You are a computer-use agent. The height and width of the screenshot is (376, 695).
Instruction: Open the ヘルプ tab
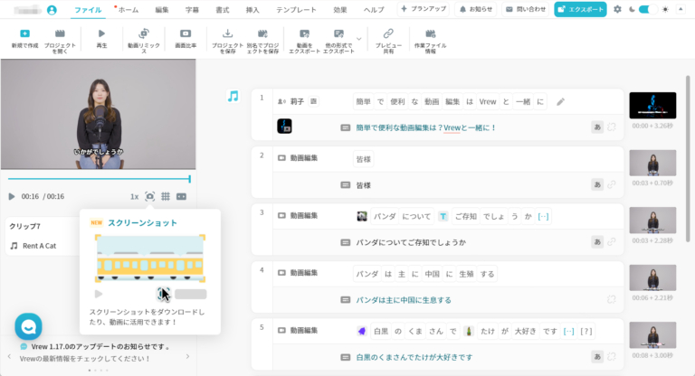coord(374,10)
